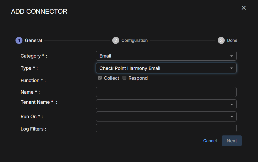Screen dimensions: 258x162
Task: Click the Category dropdown arrow icon
Action: click(231, 56)
